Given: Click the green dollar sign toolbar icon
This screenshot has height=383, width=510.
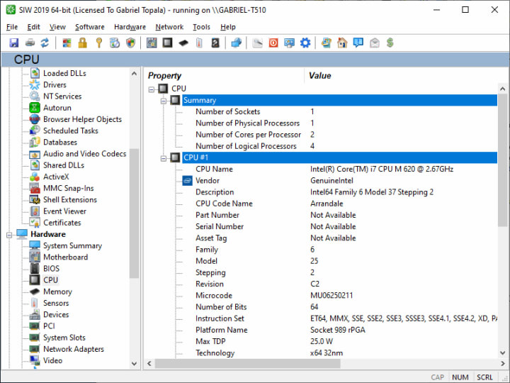Looking at the screenshot, I should coord(390,43).
